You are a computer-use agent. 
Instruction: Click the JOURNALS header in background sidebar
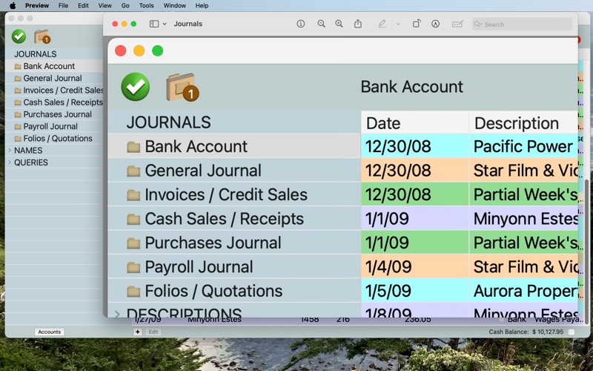(35, 54)
